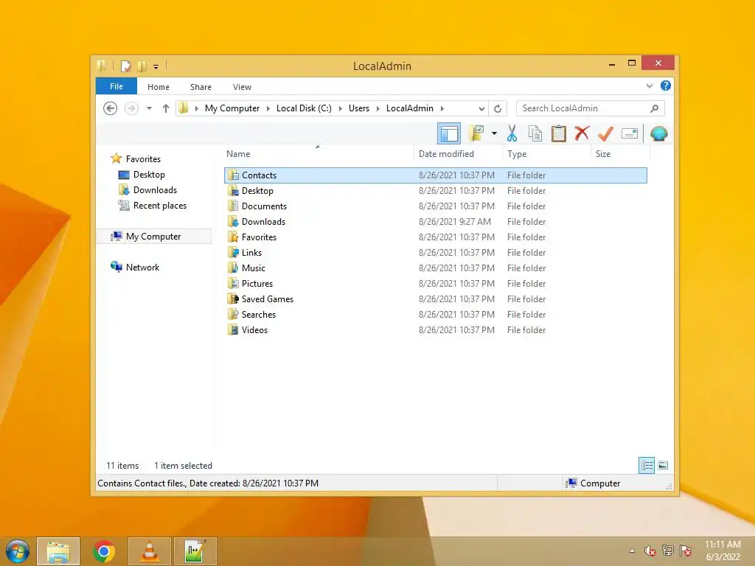The image size is (755, 566).
Task: Click the Cut scissors icon
Action: (x=512, y=133)
